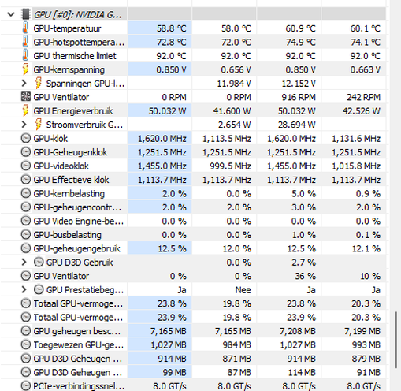This screenshot has height=391, width=401.
Task: Click gauge icon beside GPU Video Engine-be...
Action: [x=25, y=221]
